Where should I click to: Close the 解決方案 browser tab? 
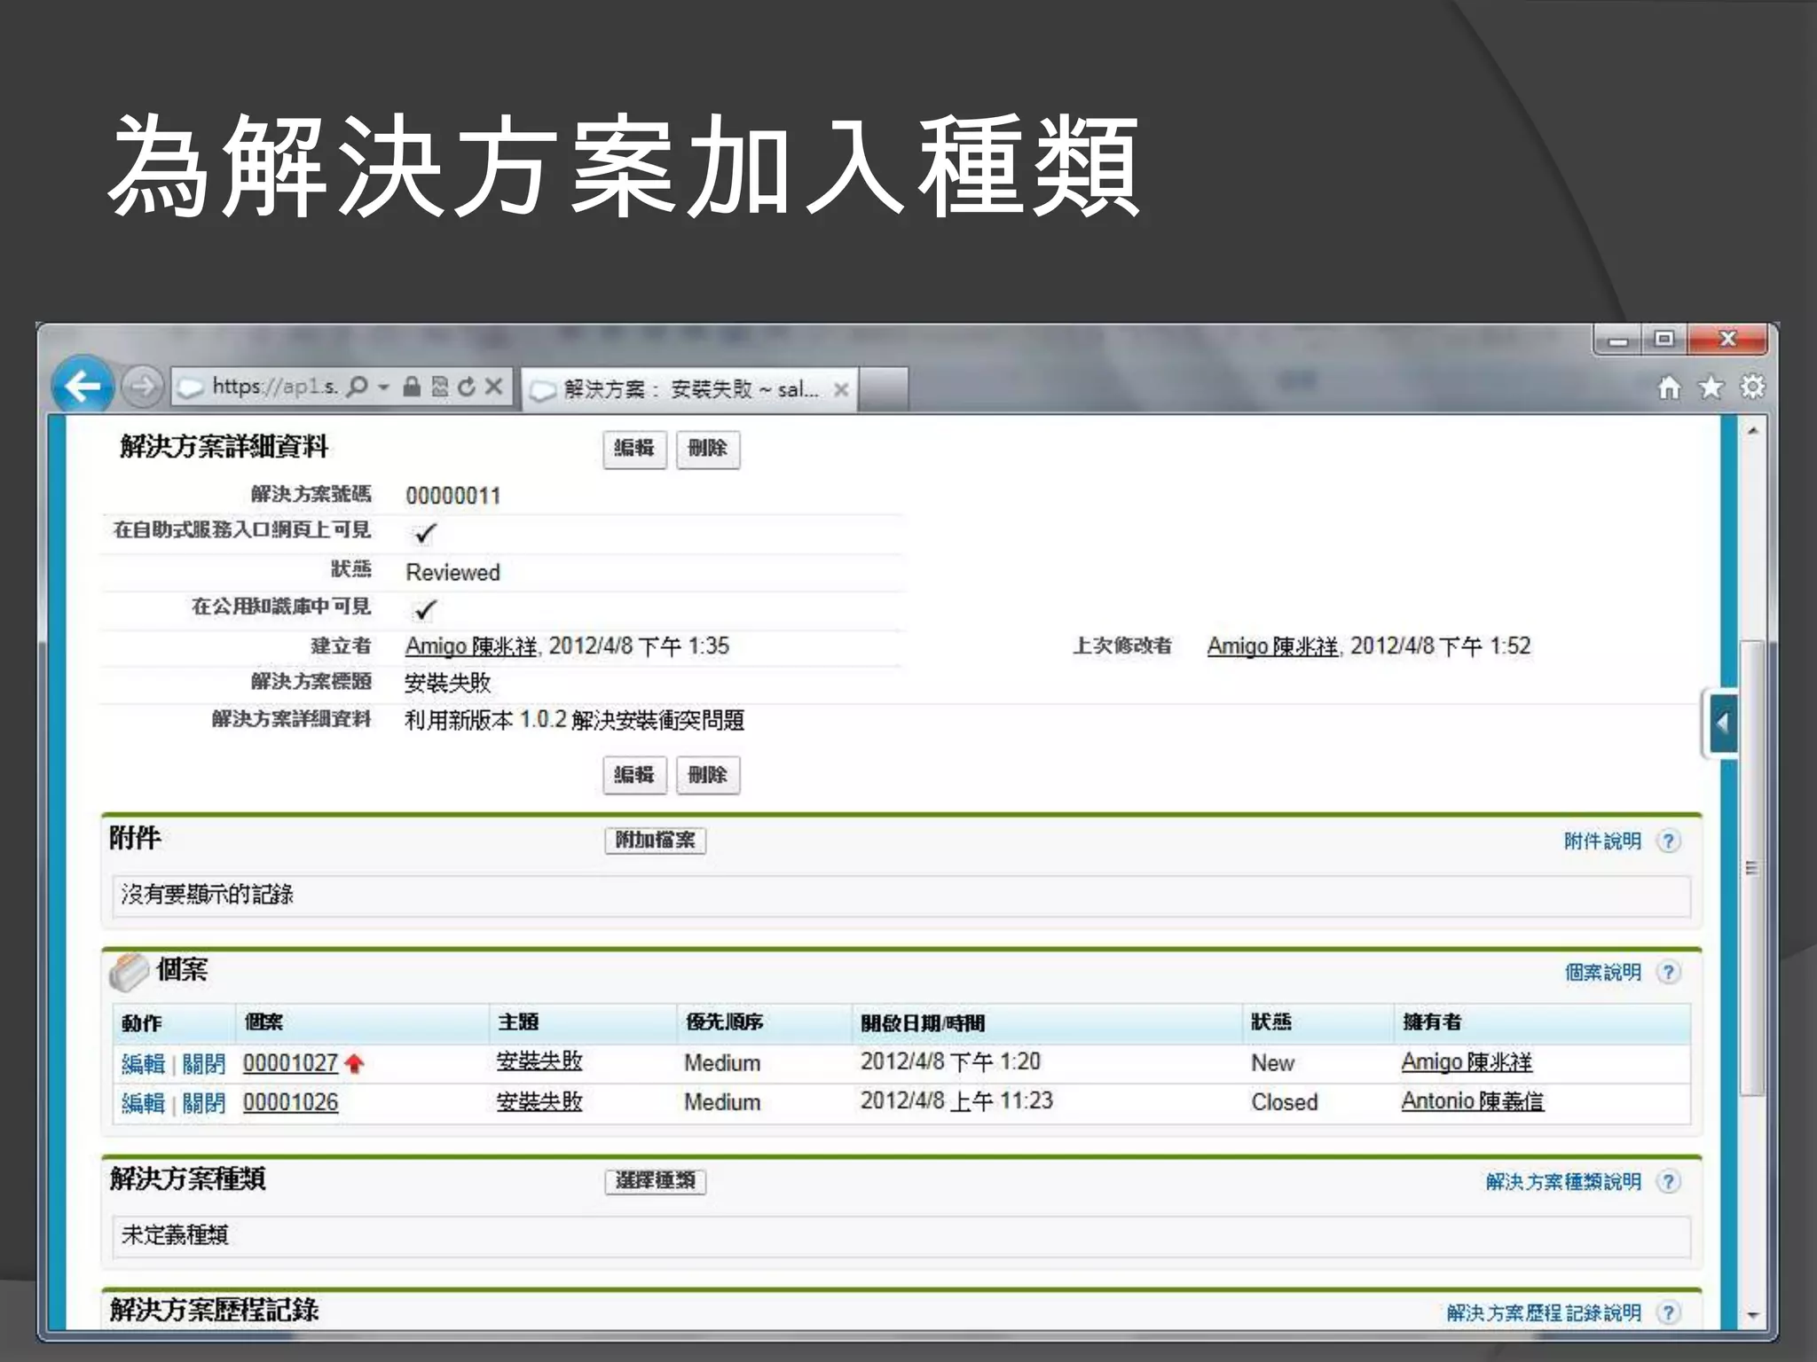click(841, 389)
